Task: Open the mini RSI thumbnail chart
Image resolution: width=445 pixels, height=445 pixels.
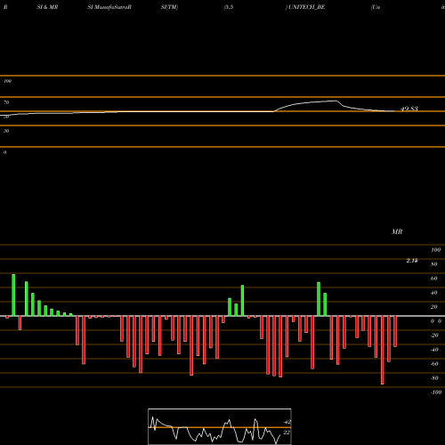Action: tap(220, 426)
